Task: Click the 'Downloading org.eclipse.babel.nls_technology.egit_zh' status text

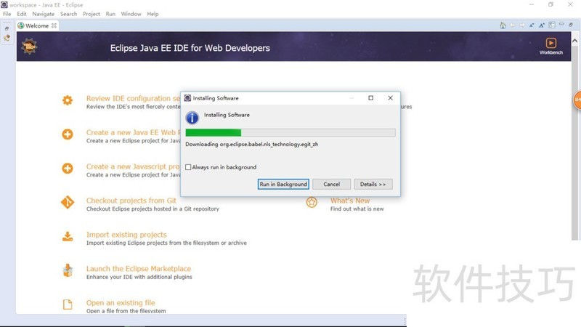Action: 251,144
